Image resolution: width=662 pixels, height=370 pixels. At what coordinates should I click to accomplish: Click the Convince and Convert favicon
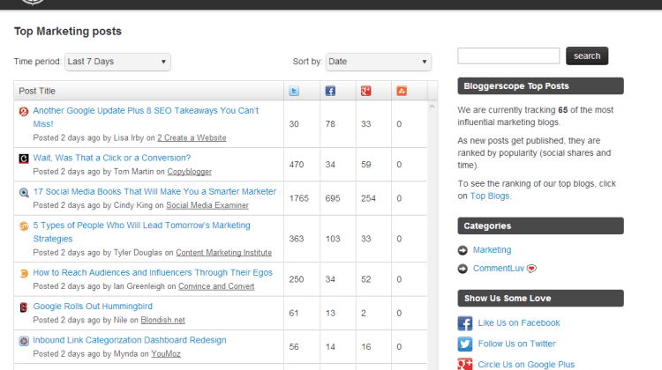tap(24, 273)
